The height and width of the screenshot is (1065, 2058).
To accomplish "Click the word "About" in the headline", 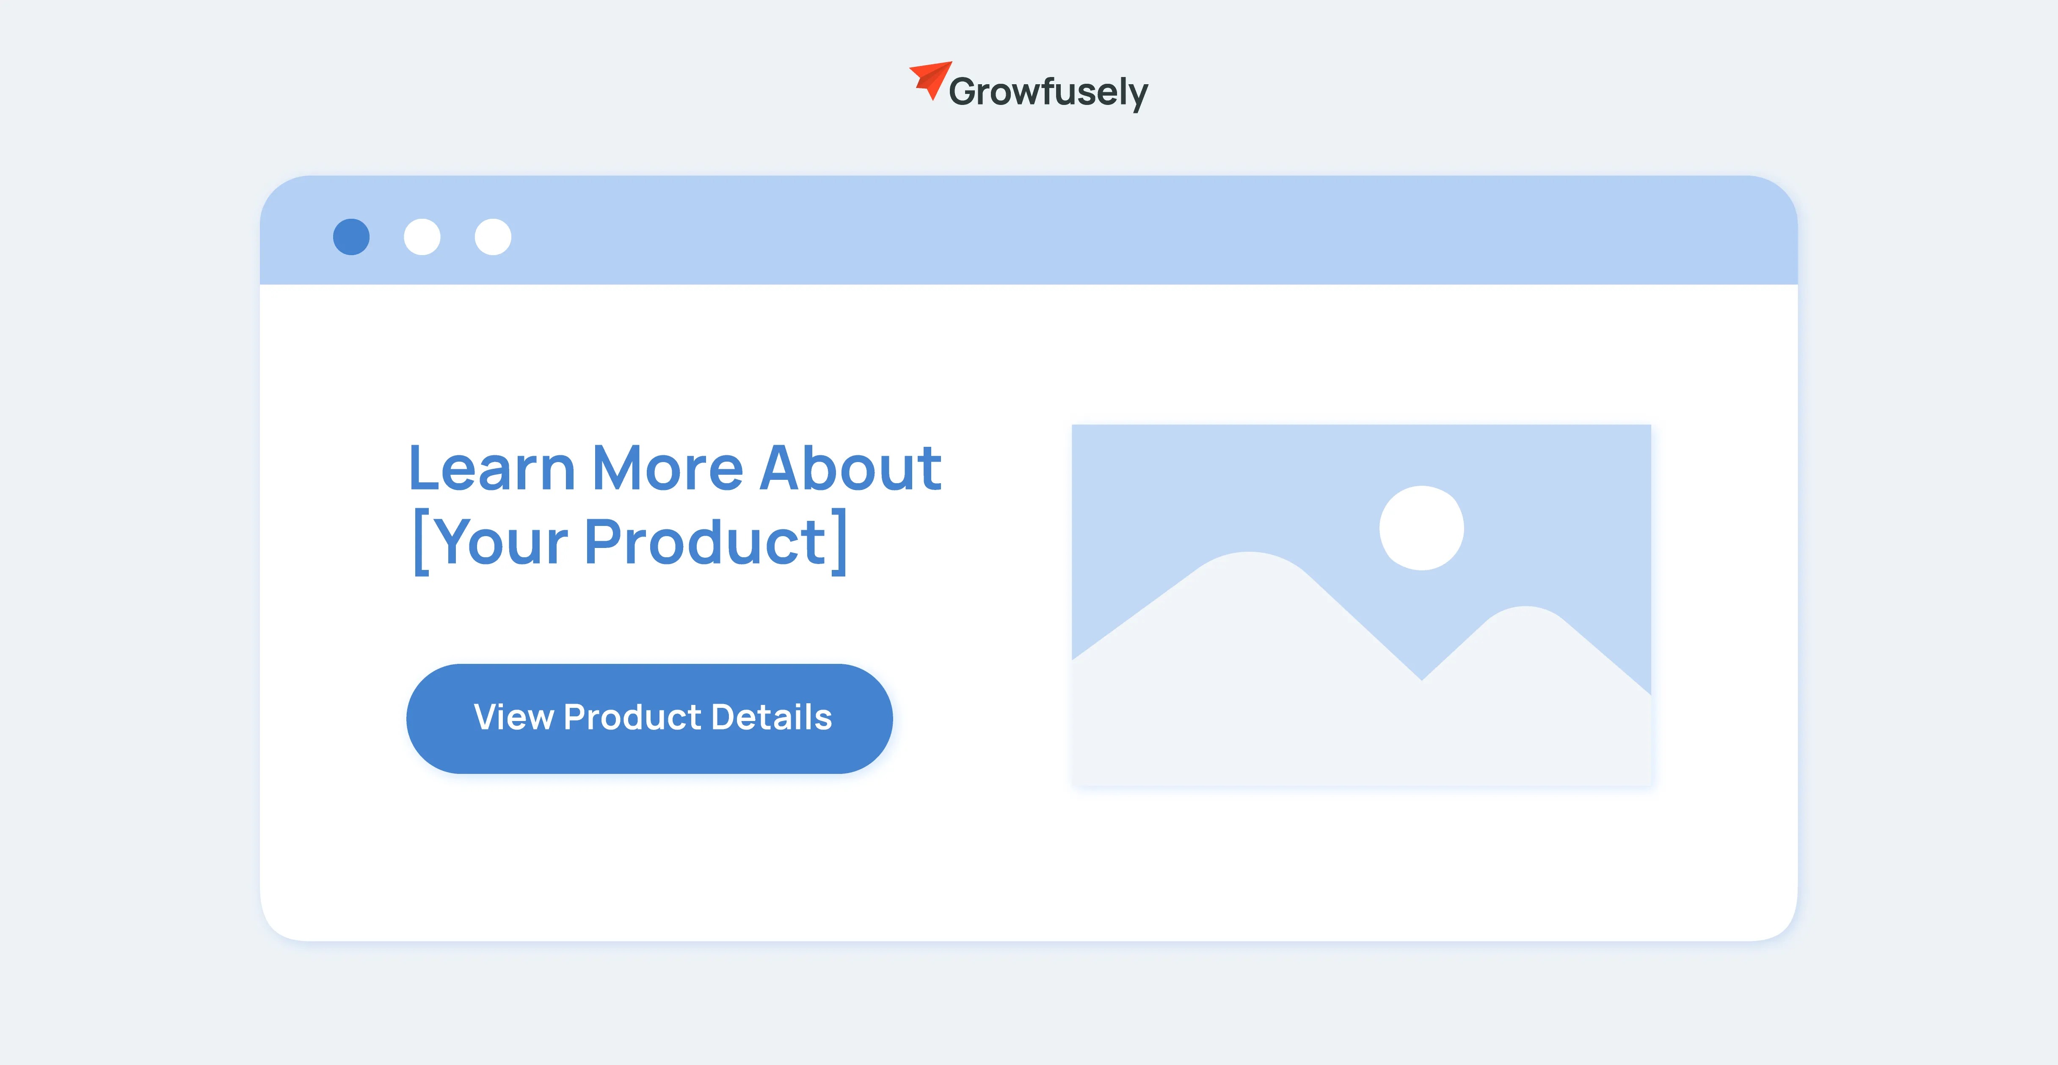I will click(x=850, y=469).
